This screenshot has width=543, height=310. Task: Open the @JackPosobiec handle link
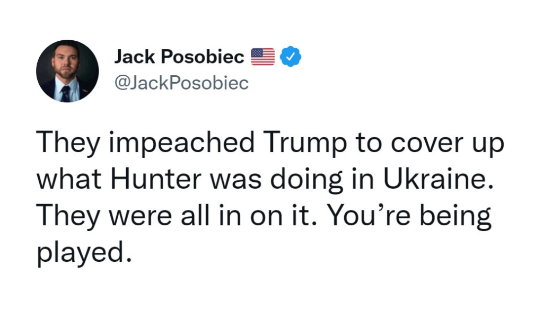[x=181, y=83]
